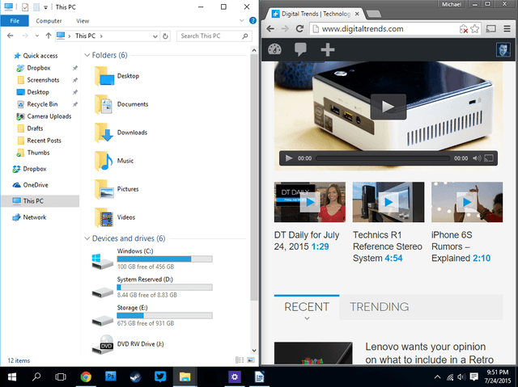Viewport: 518px width, 387px height.
Task: Mute the video player volume
Action: coord(477,158)
